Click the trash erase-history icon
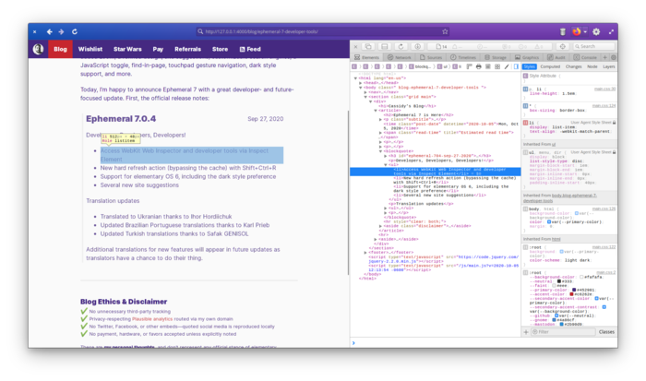This screenshot has height=381, width=646. tap(563, 31)
